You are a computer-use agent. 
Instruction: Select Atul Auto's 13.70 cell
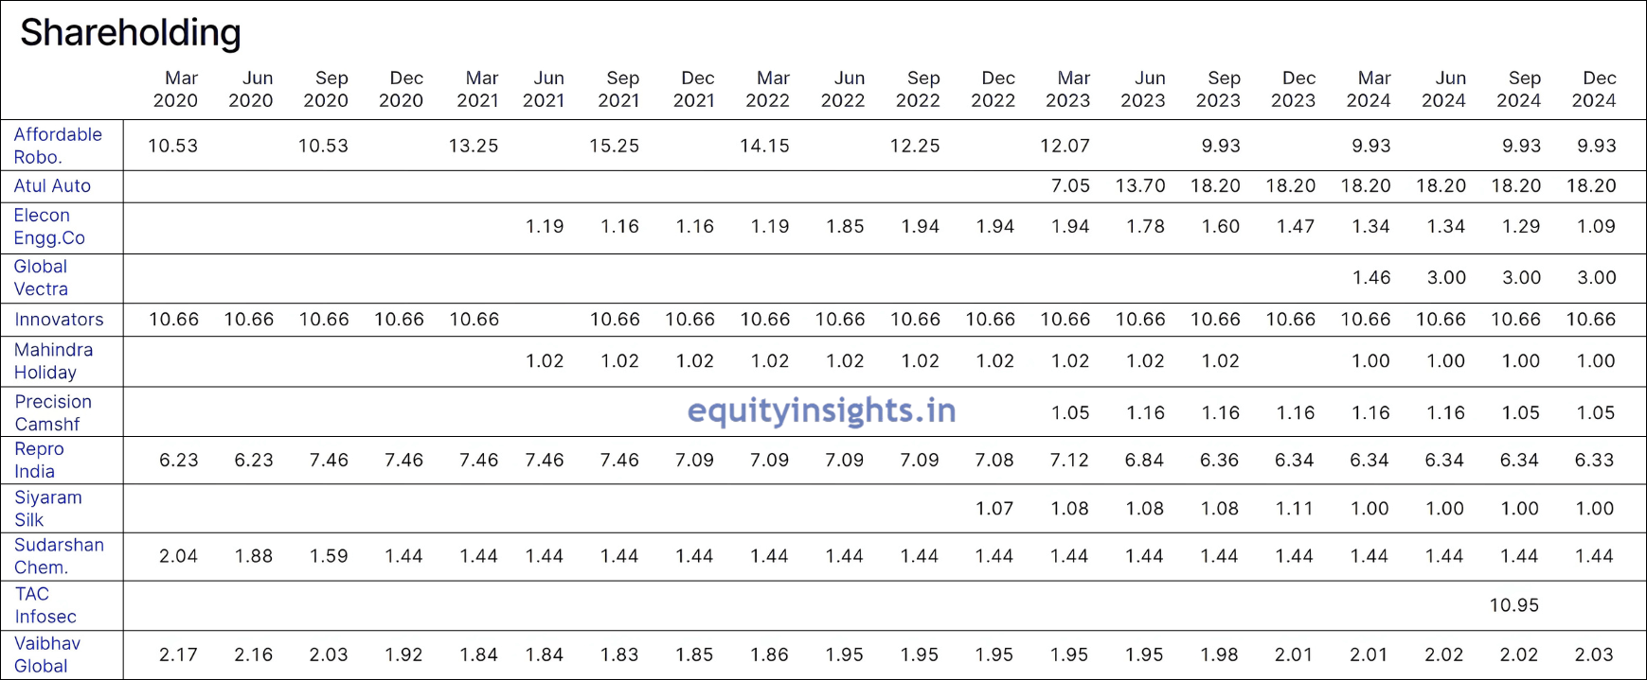pyautogui.click(x=1140, y=186)
